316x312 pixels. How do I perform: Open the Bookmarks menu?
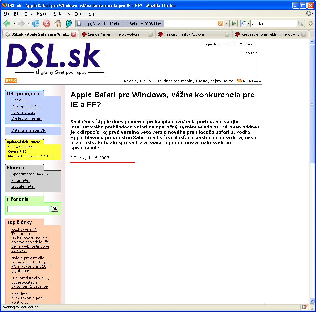point(61,14)
